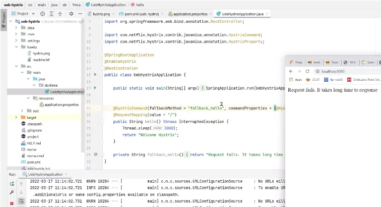Select mvnw.cmd in project tree
The image size is (381, 207).
pyautogui.click(x=35, y=156)
